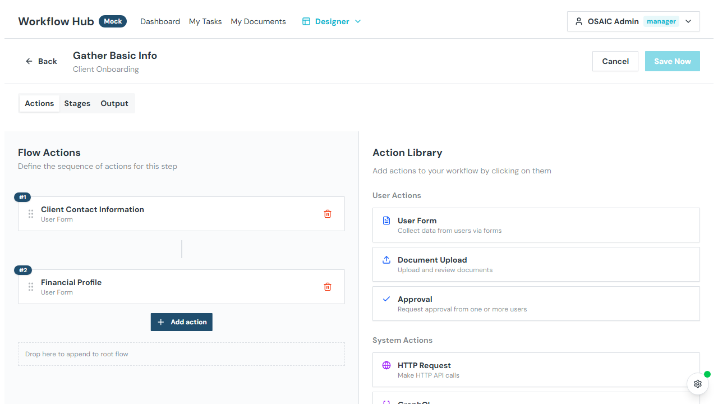The image size is (718, 404).
Task: Navigate to My Tasks
Action: coord(205,21)
